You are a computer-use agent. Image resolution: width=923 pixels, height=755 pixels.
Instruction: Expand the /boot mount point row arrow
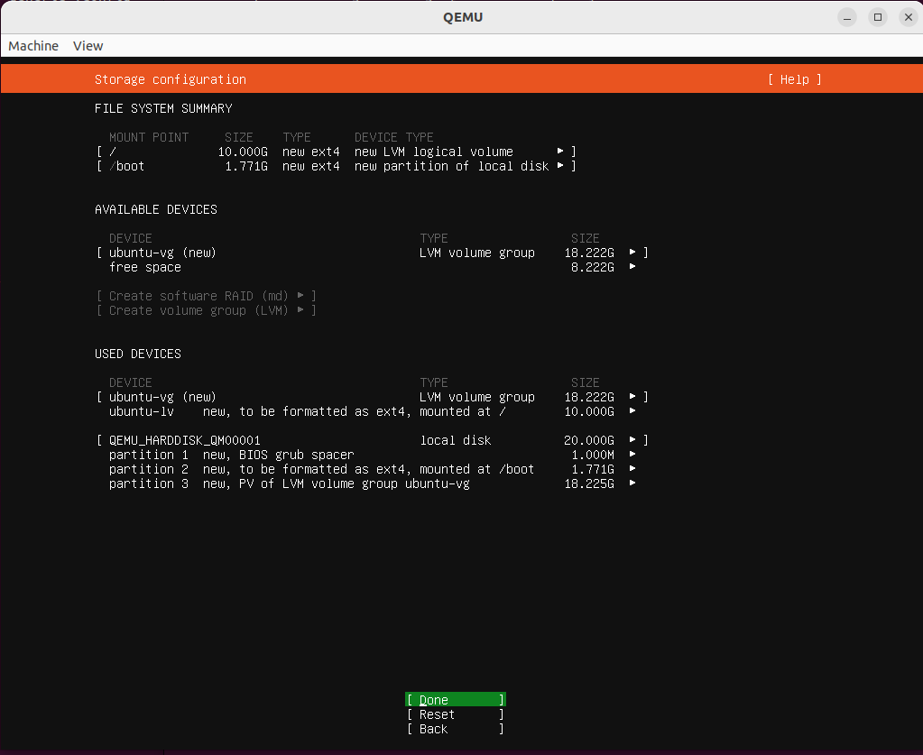(x=560, y=166)
